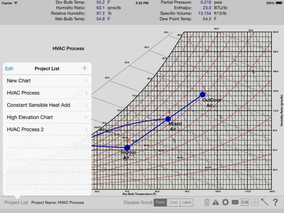The width and height of the screenshot is (284, 213).
Task: Tap Enthalpy value 23.0
Action: (x=207, y=8)
